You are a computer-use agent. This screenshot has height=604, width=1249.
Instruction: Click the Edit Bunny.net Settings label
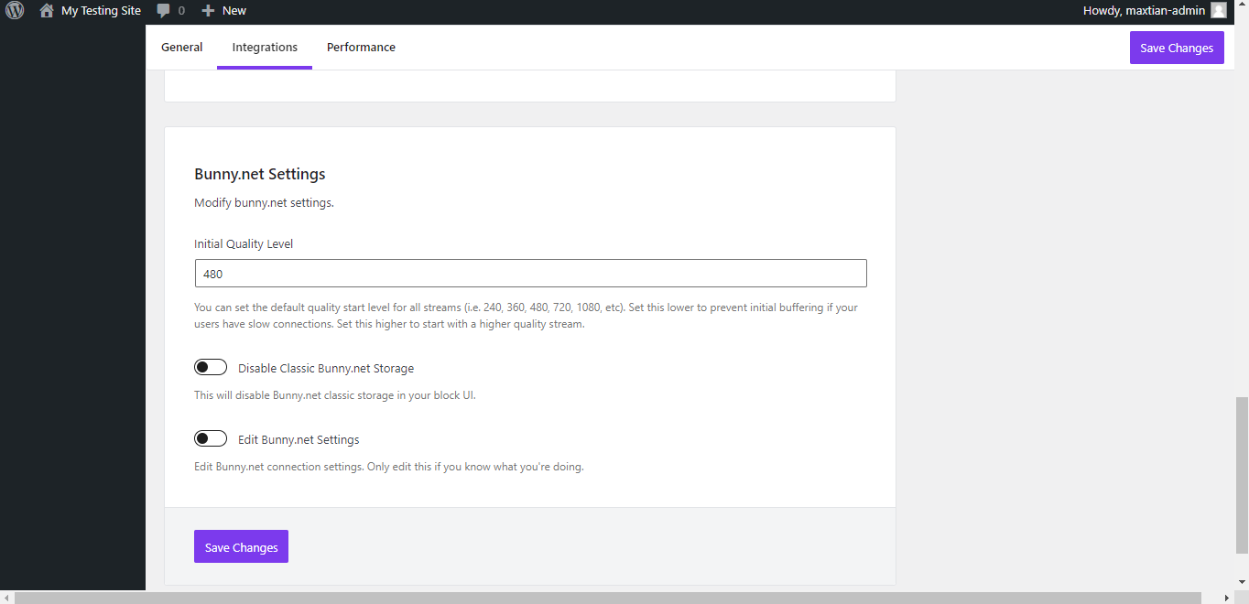pyautogui.click(x=299, y=439)
